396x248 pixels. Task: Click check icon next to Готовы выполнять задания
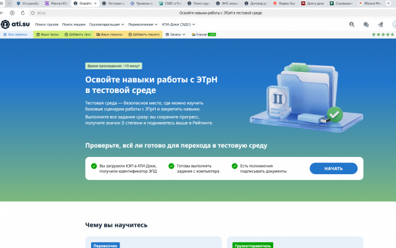click(x=171, y=166)
